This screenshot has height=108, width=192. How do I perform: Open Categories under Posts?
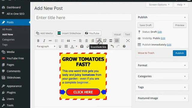click(8, 40)
